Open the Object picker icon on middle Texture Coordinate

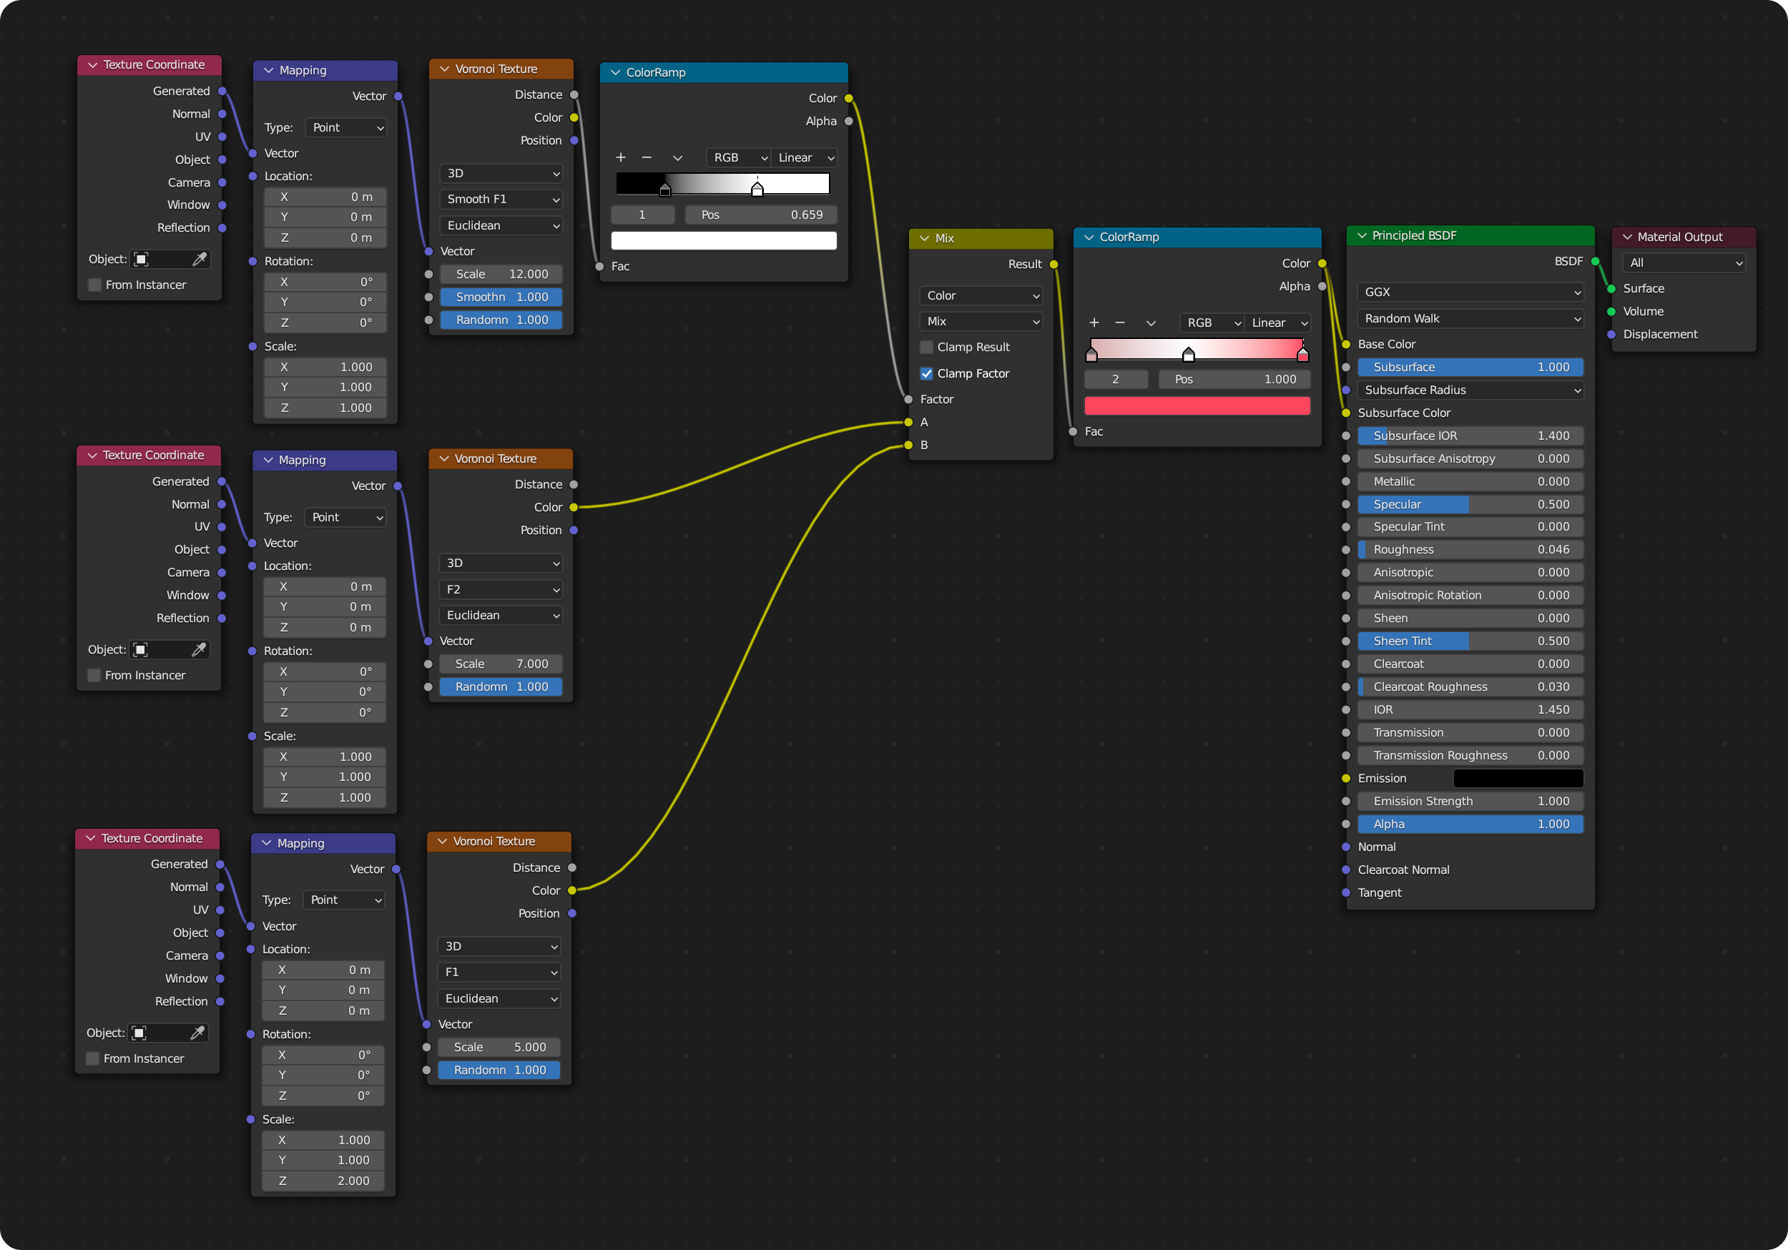click(x=139, y=649)
